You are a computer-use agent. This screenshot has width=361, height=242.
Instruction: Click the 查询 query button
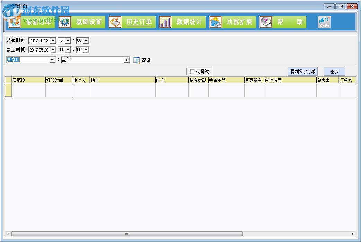[x=142, y=60]
